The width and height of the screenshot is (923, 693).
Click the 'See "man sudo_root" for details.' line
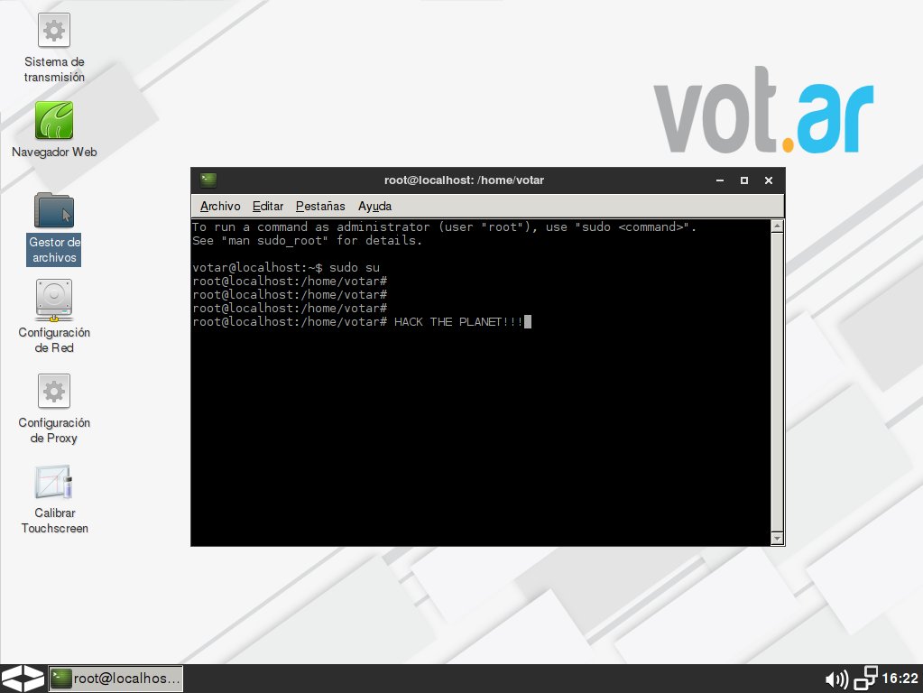[307, 241]
